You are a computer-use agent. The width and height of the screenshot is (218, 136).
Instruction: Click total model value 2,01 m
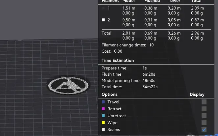coord(129,33)
